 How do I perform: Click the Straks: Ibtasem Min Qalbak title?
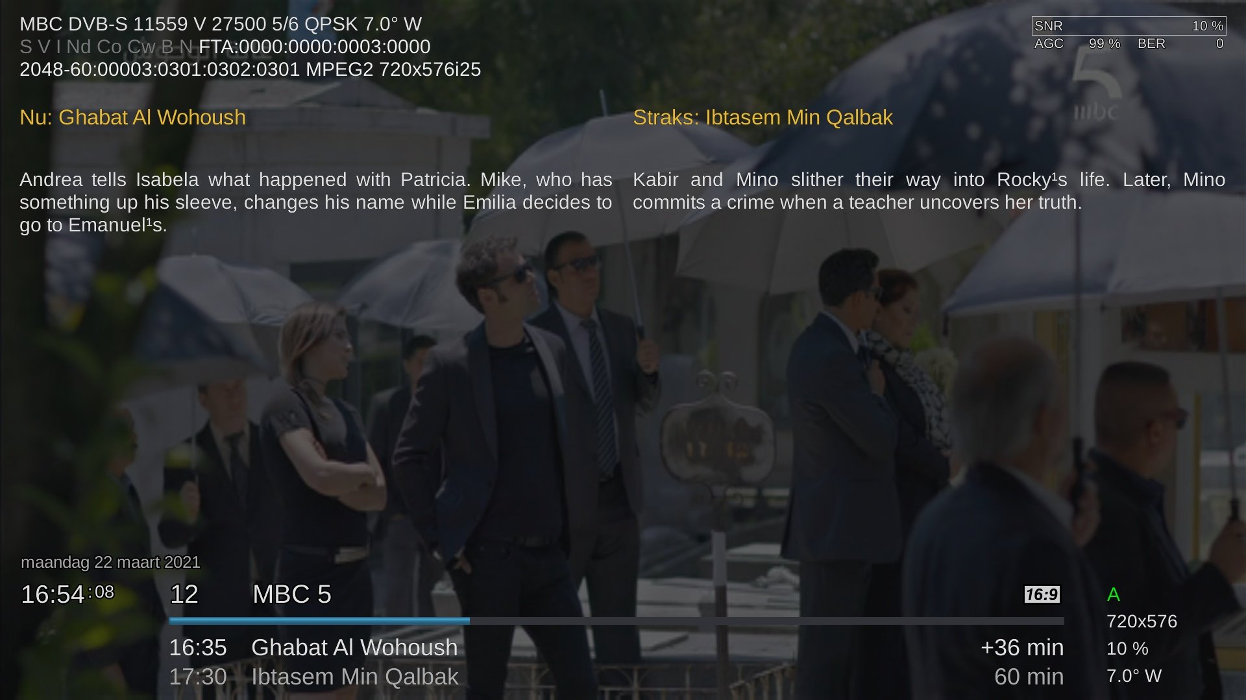[x=763, y=117]
